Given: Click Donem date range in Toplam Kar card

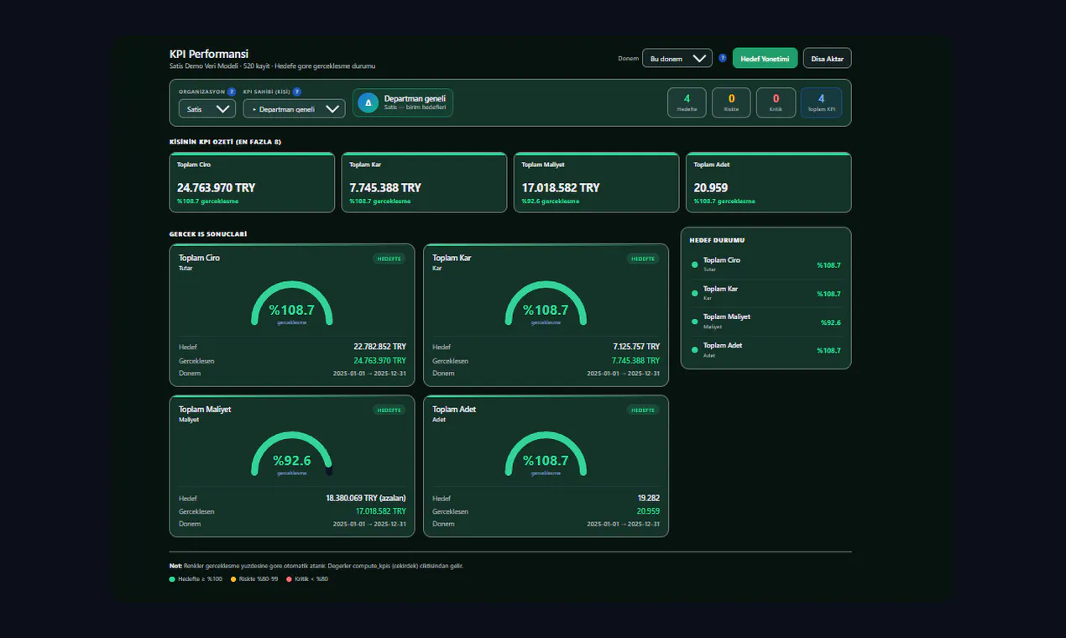Looking at the screenshot, I should [x=623, y=374].
